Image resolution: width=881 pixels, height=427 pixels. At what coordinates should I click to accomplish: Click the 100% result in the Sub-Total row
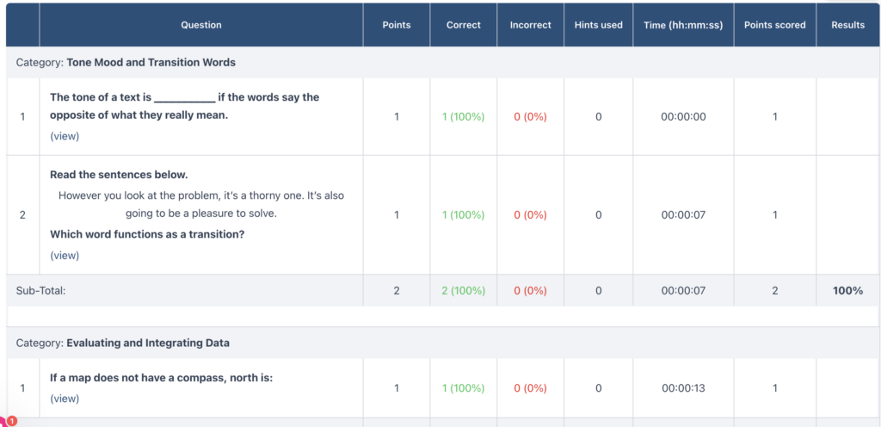coord(847,291)
